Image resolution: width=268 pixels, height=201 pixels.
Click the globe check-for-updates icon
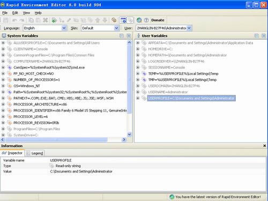click(x=139, y=20)
